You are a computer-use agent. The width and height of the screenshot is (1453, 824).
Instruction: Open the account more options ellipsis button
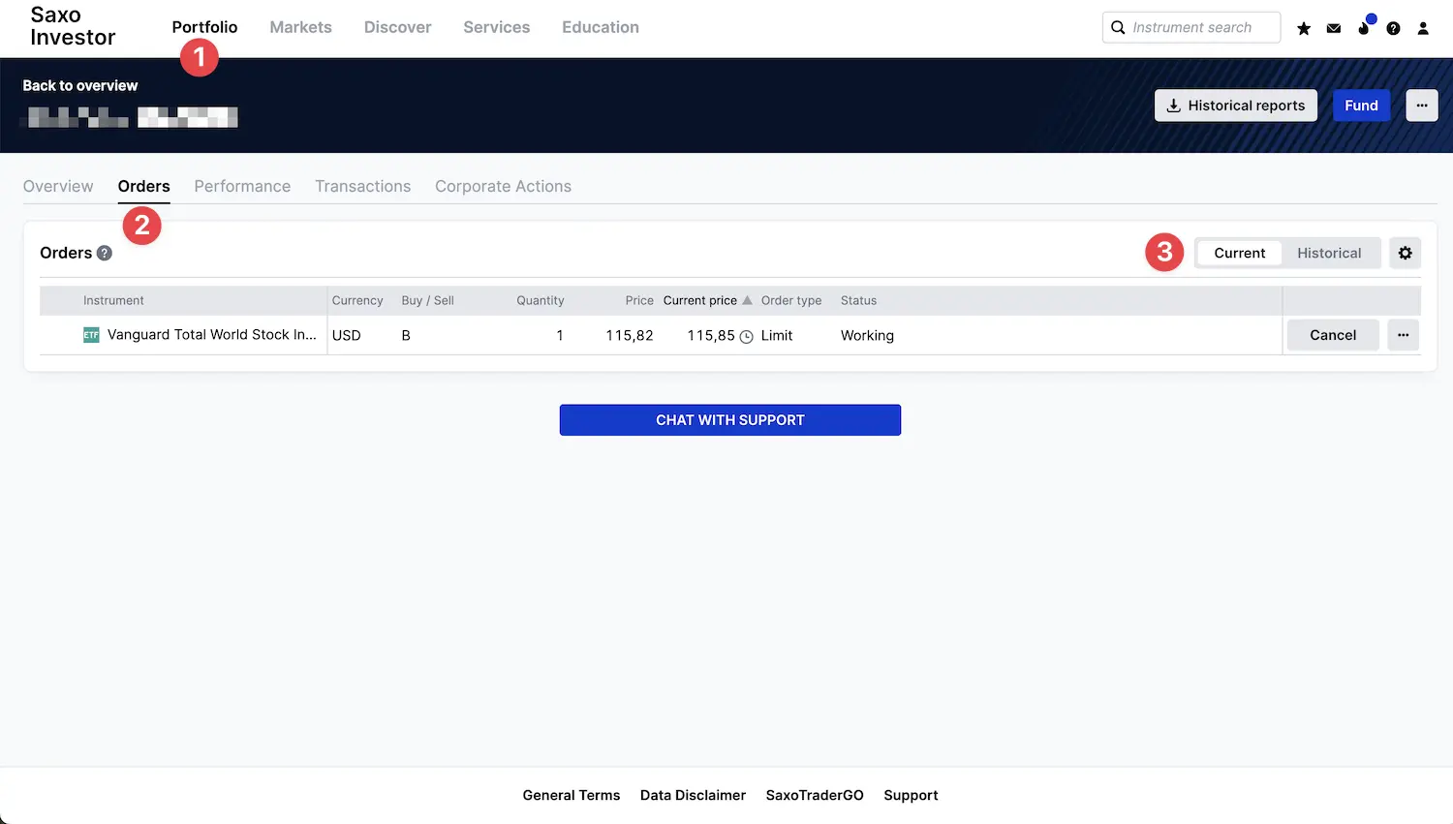click(x=1422, y=106)
